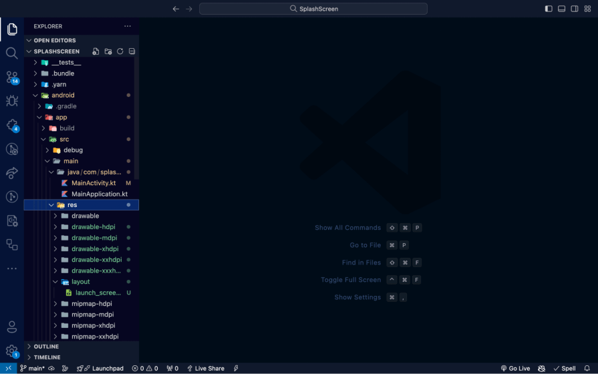This screenshot has height=374, width=598.
Task: Open the Search view in activity bar
Action: pos(12,53)
